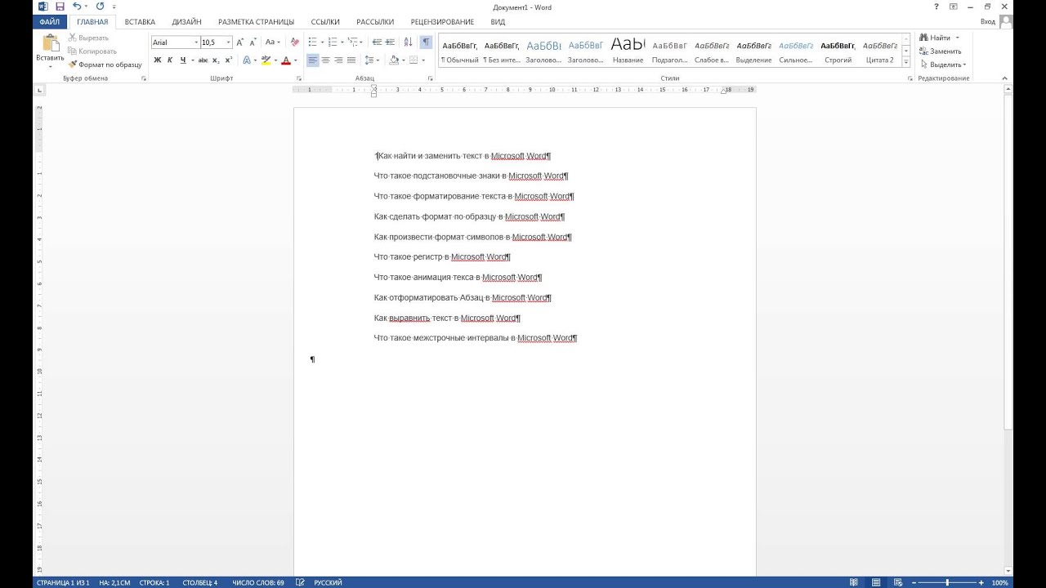Open the Clipboard (Буфер обмена) pane launcher
The width and height of the screenshot is (1046, 588).
(x=144, y=78)
